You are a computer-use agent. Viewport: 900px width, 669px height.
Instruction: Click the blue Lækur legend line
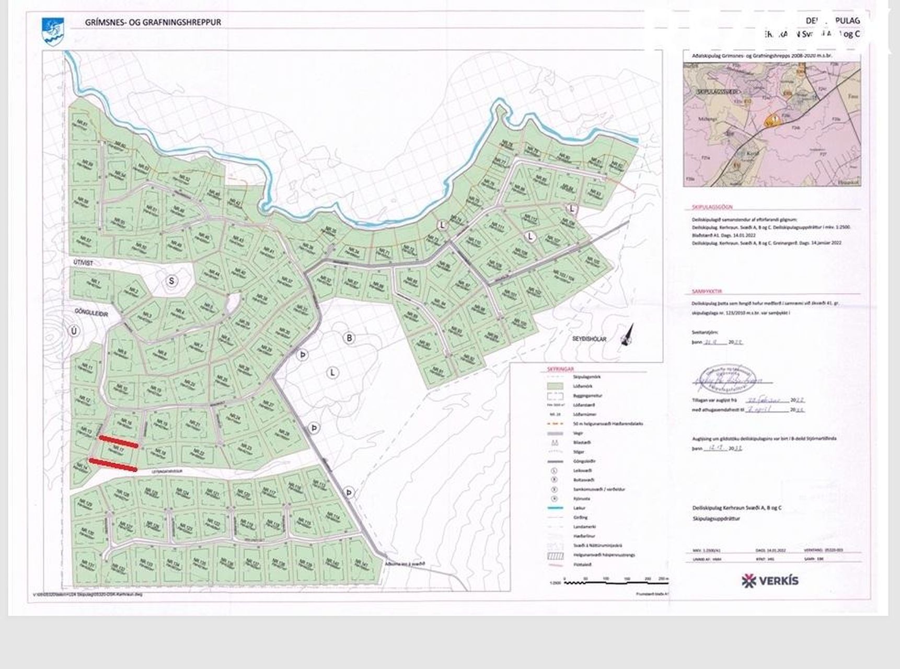click(553, 507)
